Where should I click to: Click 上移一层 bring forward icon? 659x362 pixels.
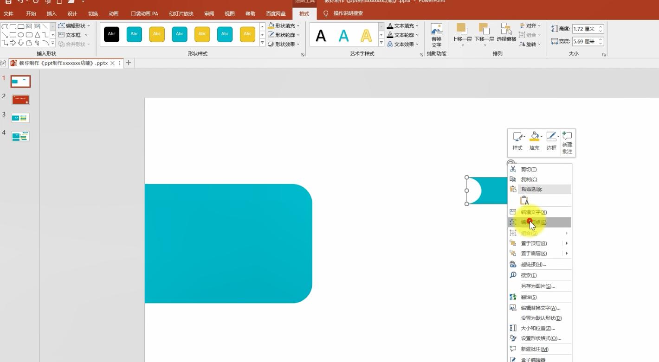click(x=461, y=33)
